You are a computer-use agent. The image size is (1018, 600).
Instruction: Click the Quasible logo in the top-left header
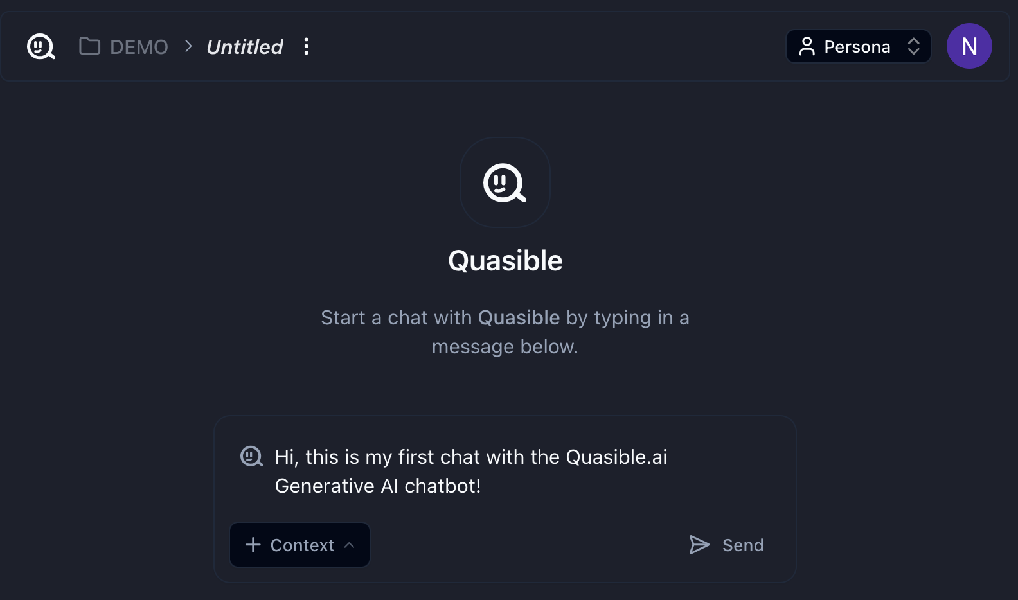[x=40, y=46]
